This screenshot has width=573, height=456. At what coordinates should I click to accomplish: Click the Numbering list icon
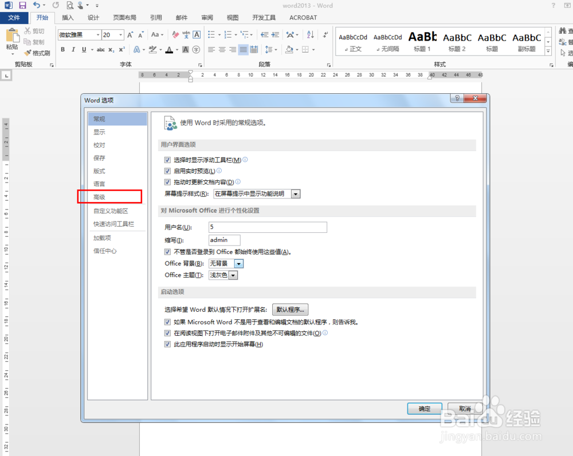coord(227,35)
